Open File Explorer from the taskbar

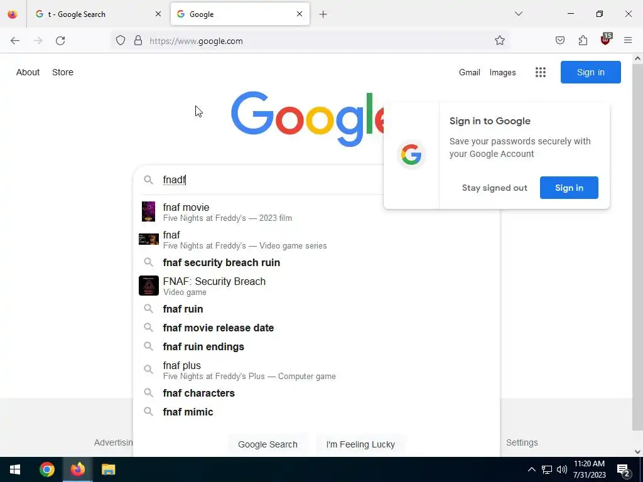(108, 469)
